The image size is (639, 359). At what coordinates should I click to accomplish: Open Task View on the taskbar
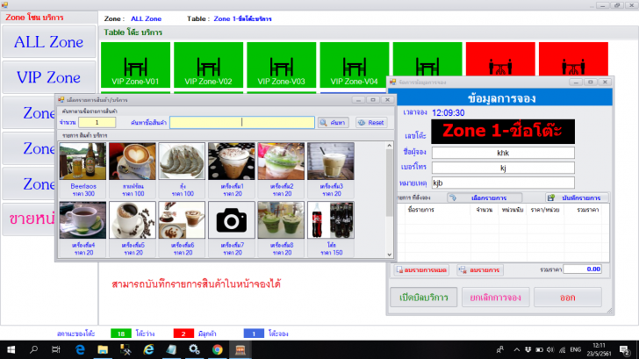(x=56, y=349)
